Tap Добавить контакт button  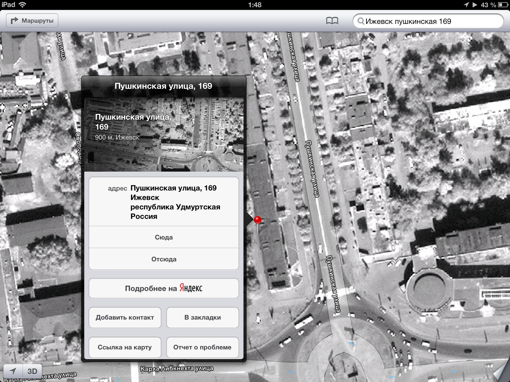(125, 318)
